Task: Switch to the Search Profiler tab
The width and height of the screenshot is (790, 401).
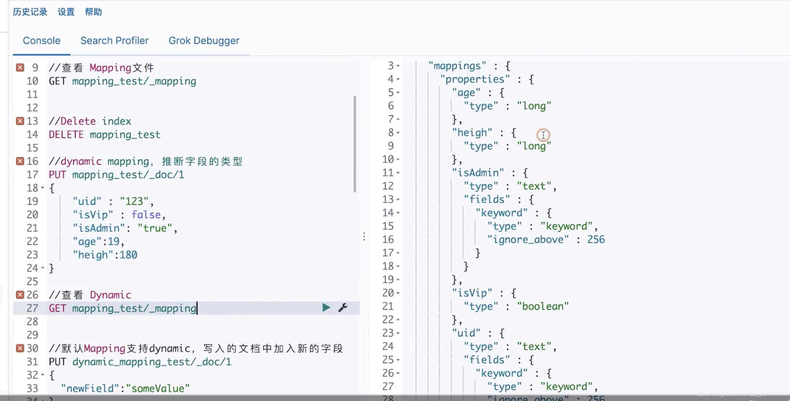Action: point(114,40)
